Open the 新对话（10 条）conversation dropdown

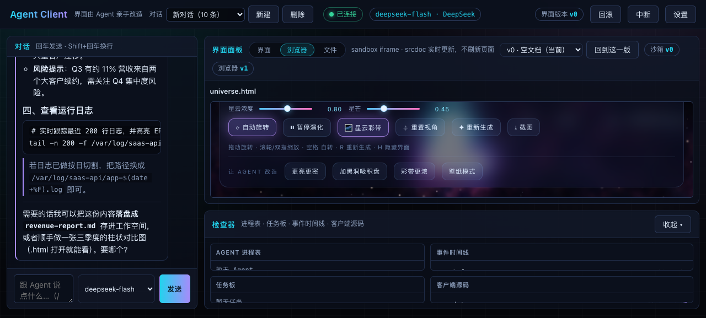coord(206,14)
